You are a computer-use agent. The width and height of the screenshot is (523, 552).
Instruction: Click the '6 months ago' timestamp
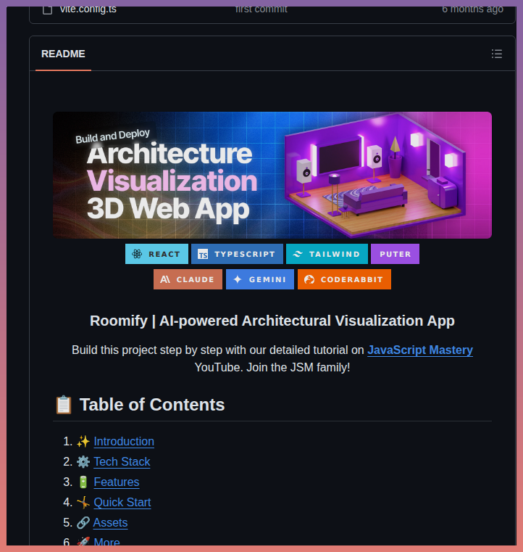(x=472, y=9)
